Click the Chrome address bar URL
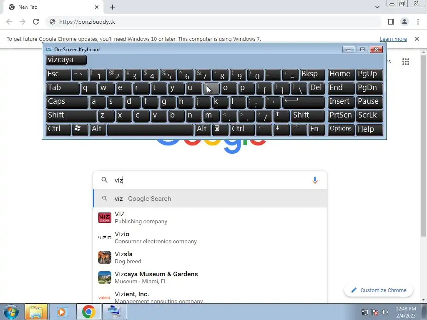The height and width of the screenshot is (320, 427). coord(87,22)
